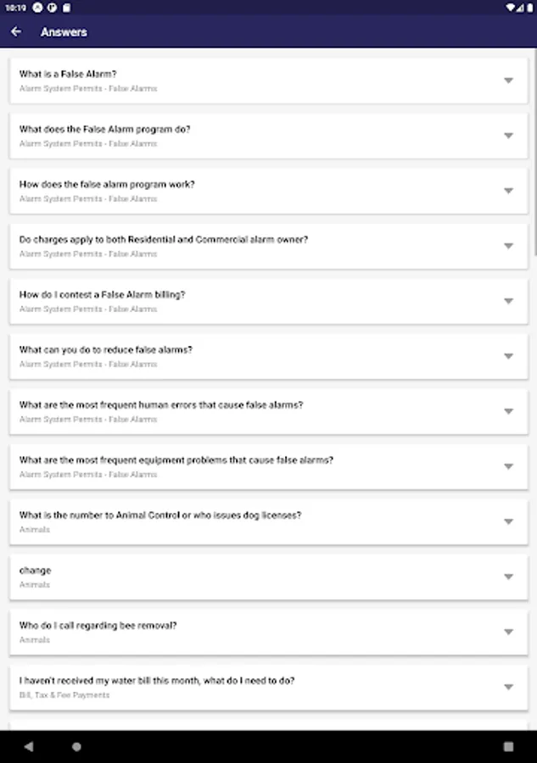
Task: Expand arrow for frequent human errors question
Action: 508,411
